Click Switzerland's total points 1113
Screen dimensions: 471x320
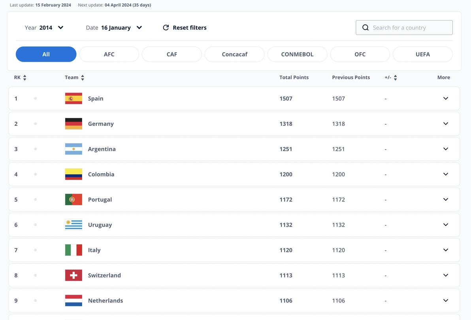[x=286, y=275]
